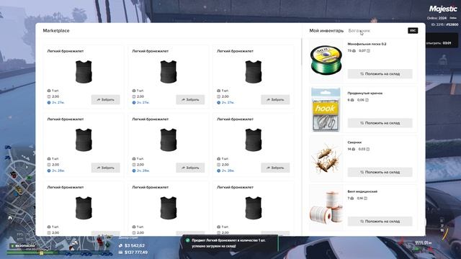Viewport: 461px width, 259px height.
Task: Close the marketplace with the ESC button
Action: point(413,30)
